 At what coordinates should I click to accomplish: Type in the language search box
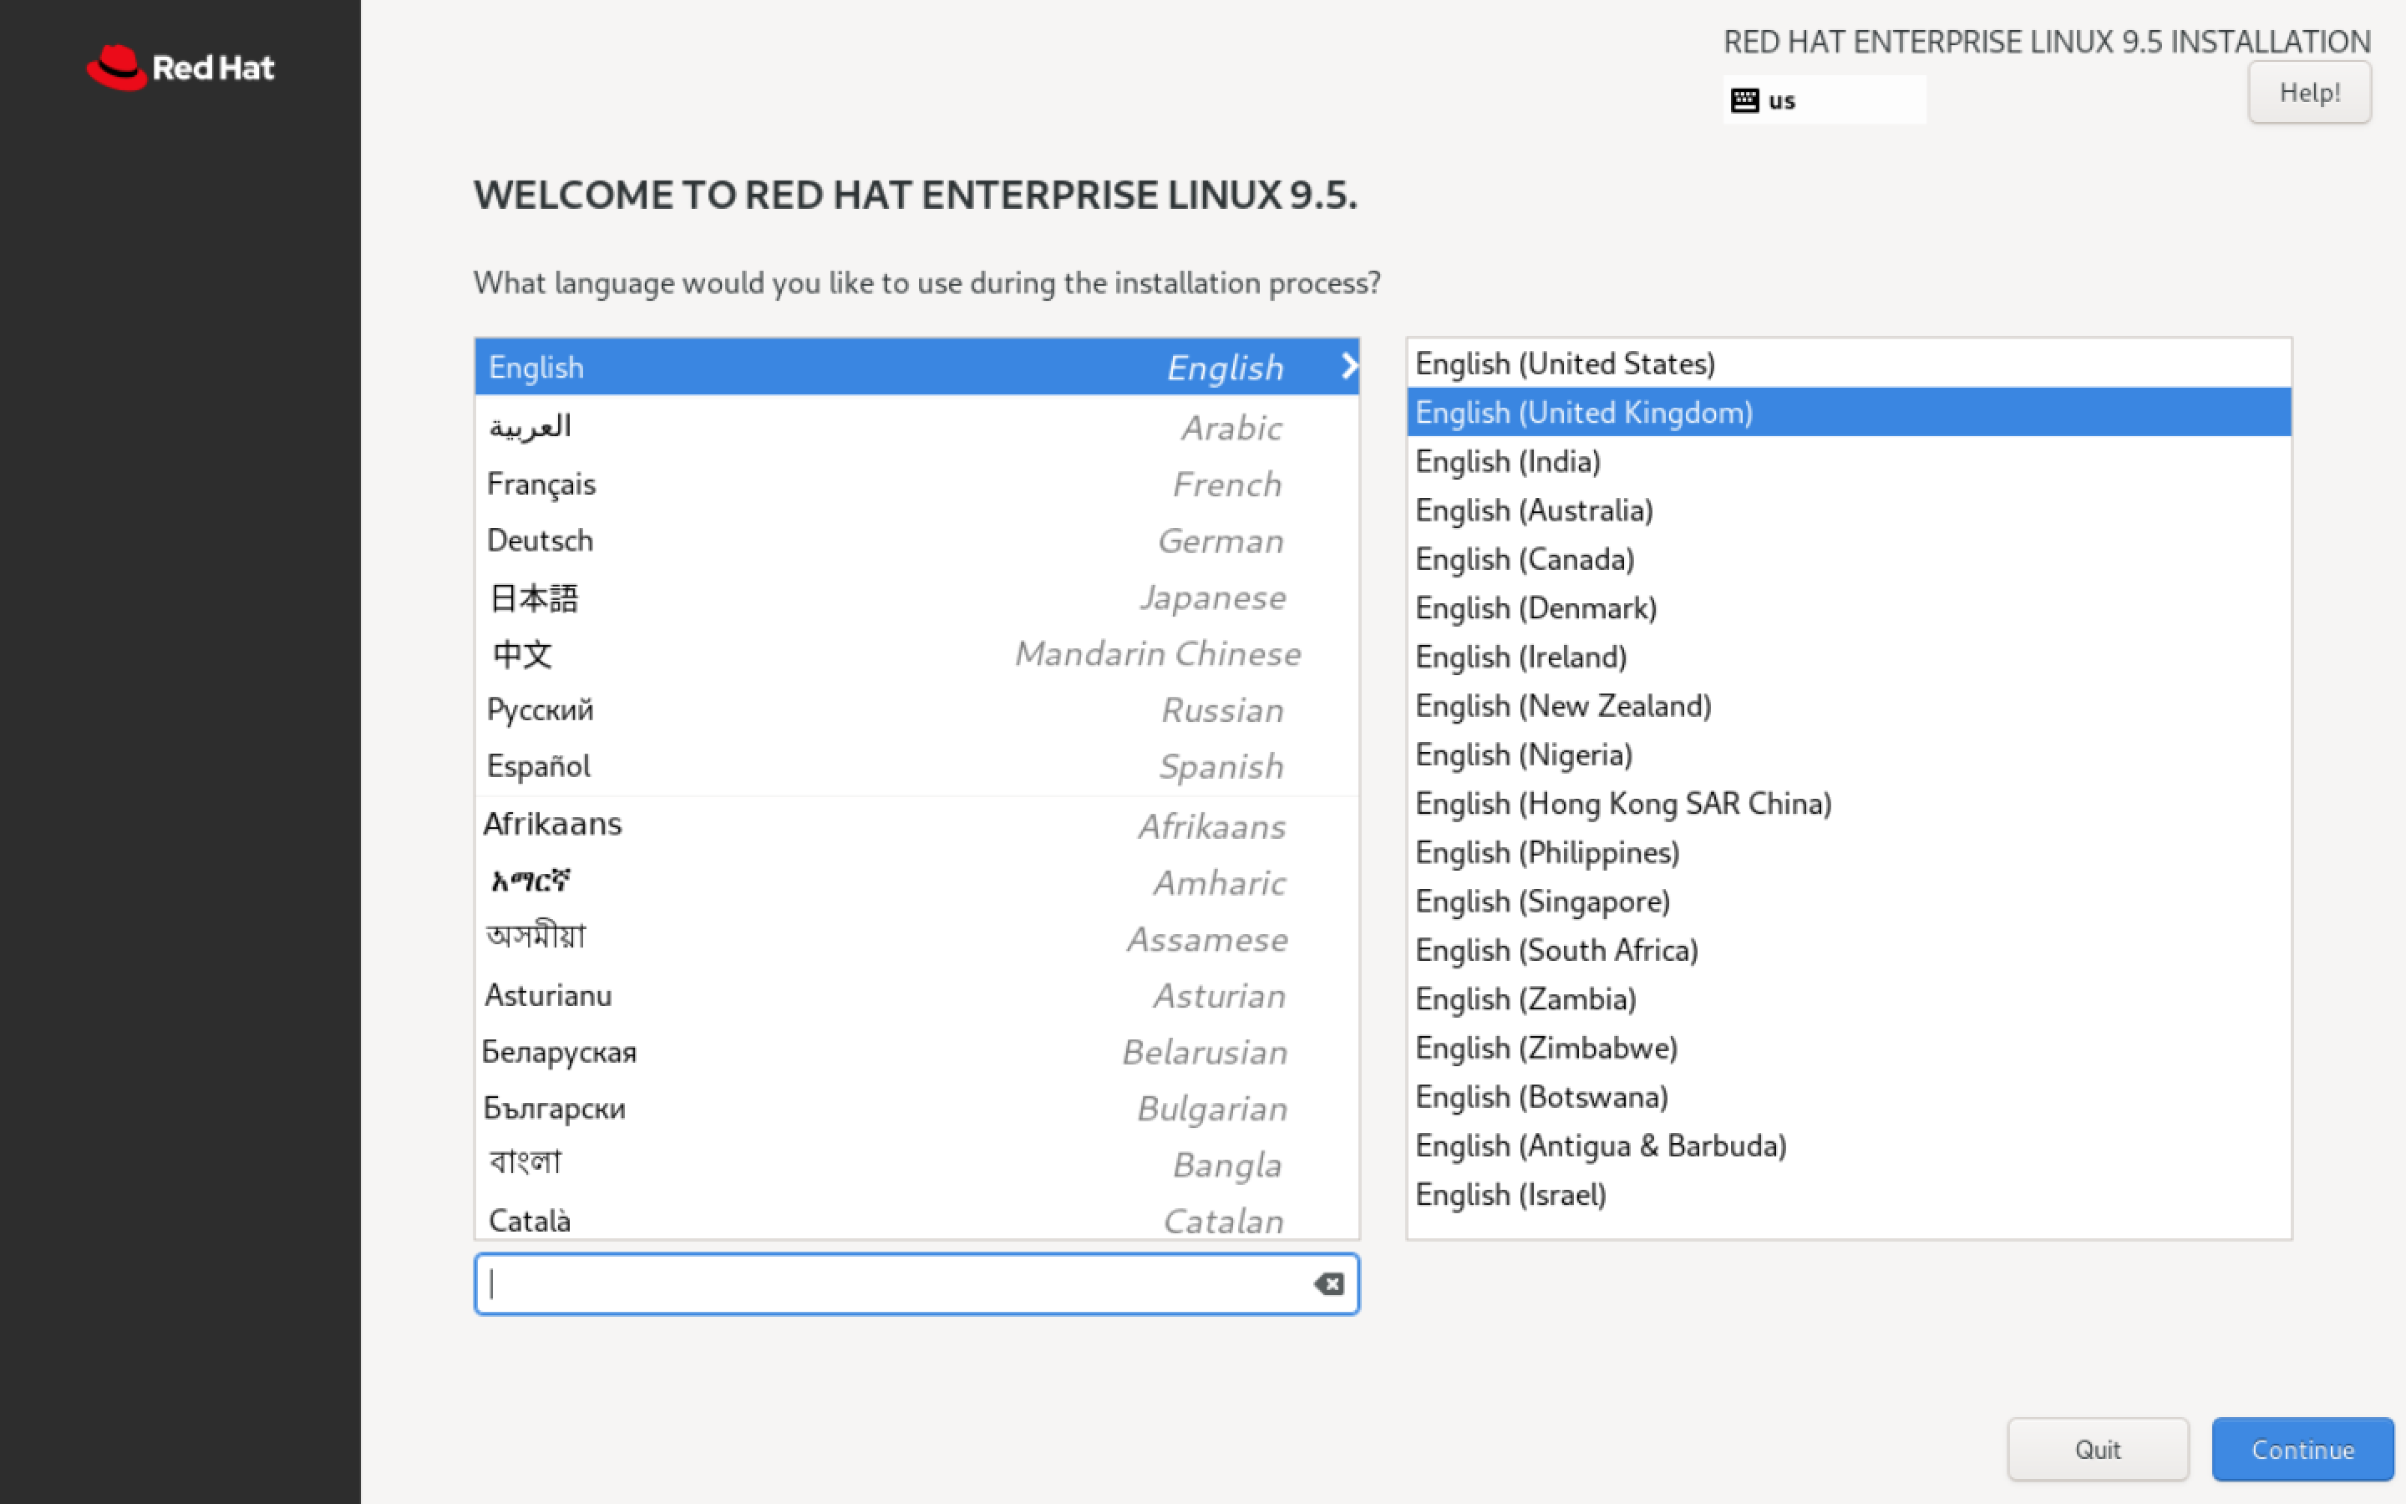click(x=895, y=1284)
